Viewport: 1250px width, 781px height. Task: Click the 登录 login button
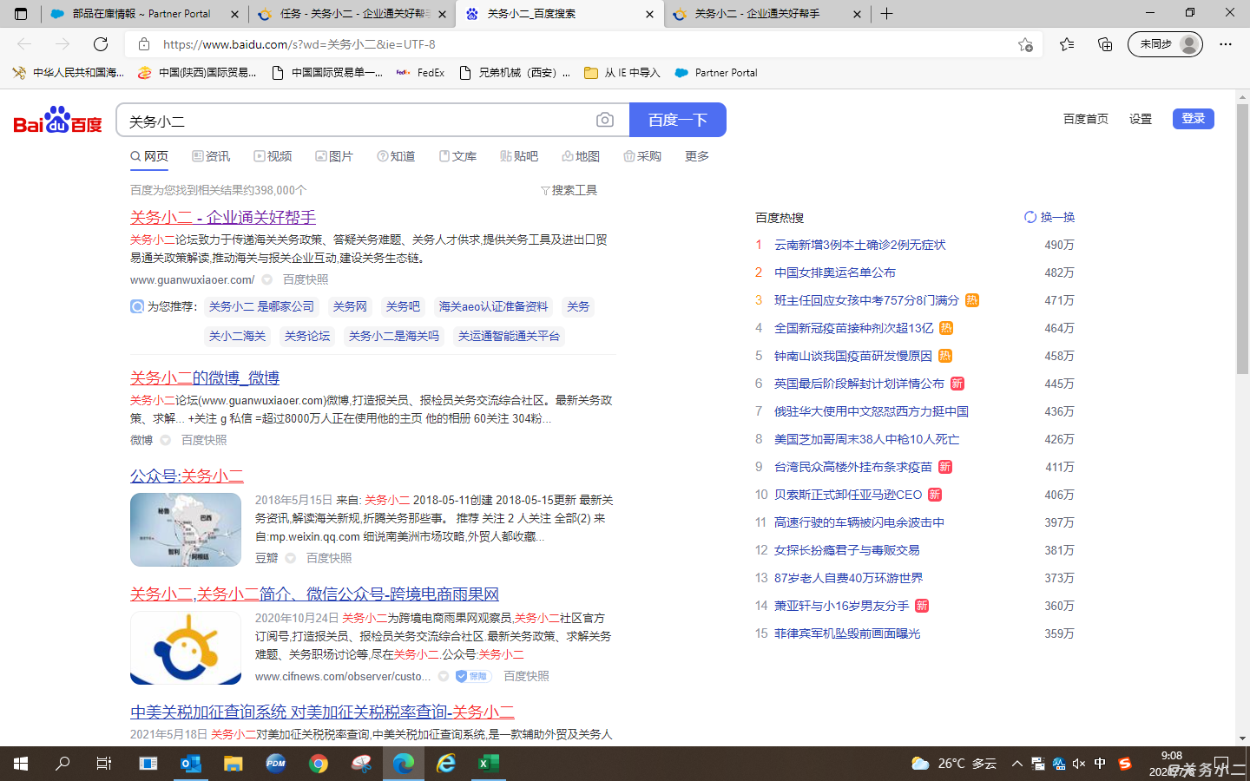click(1194, 119)
